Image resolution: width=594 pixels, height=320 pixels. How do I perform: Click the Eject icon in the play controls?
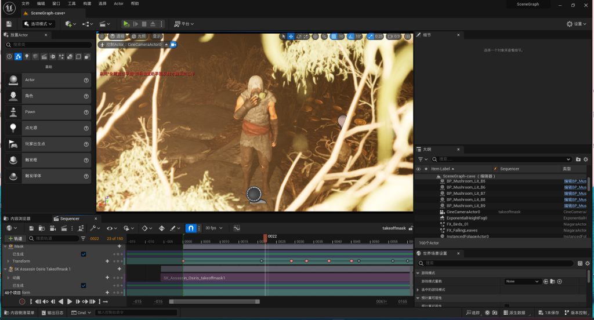(153, 24)
